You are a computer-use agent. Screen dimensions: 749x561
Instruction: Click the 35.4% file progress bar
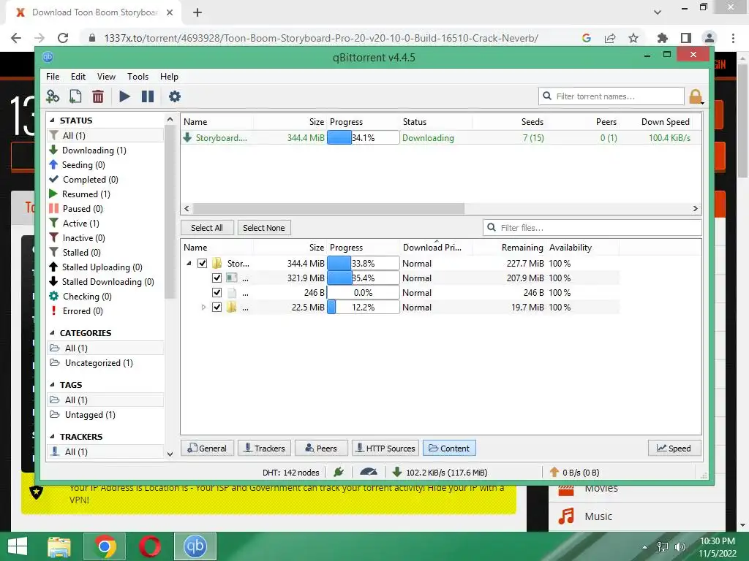363,278
